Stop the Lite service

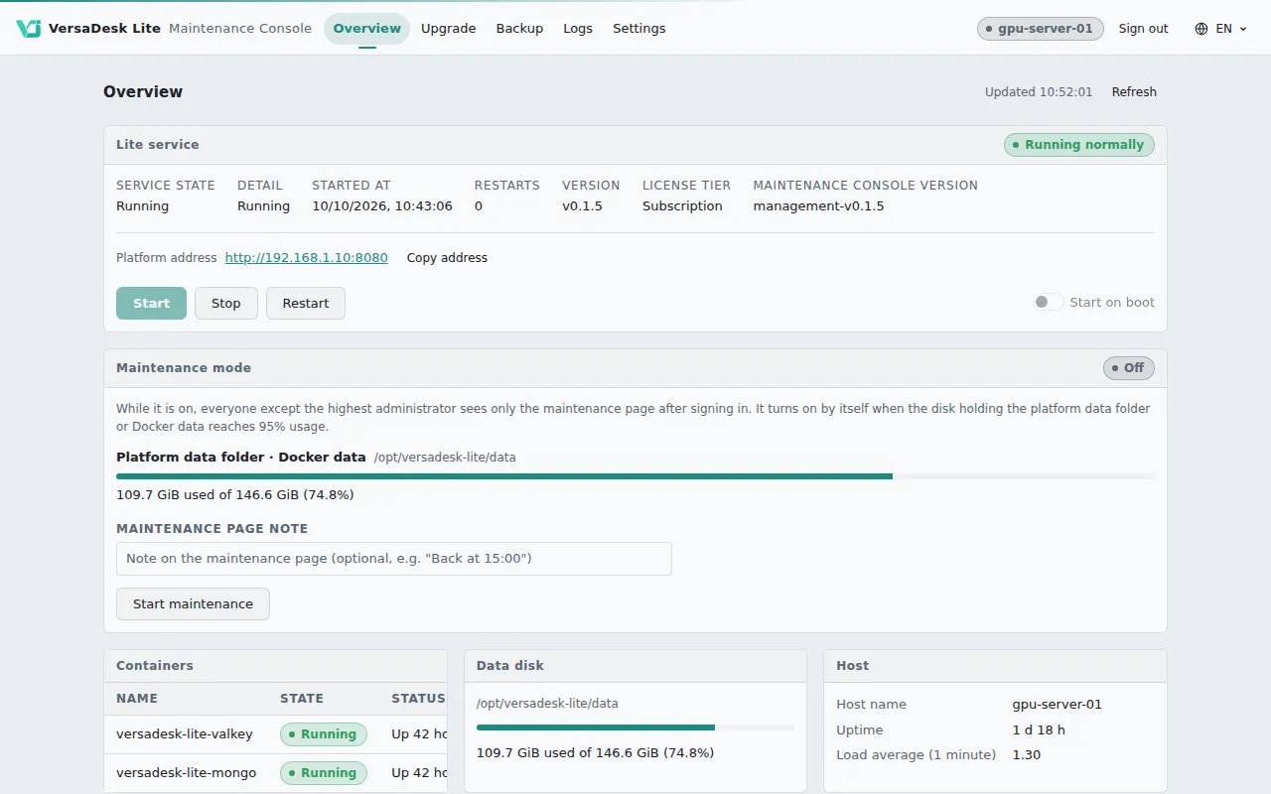click(x=226, y=304)
